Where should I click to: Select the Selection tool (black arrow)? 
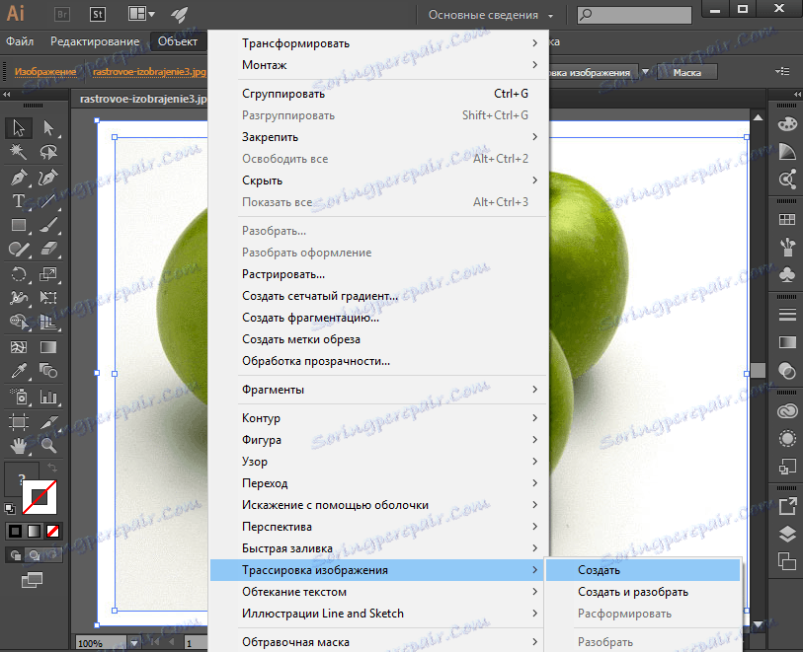pos(19,128)
